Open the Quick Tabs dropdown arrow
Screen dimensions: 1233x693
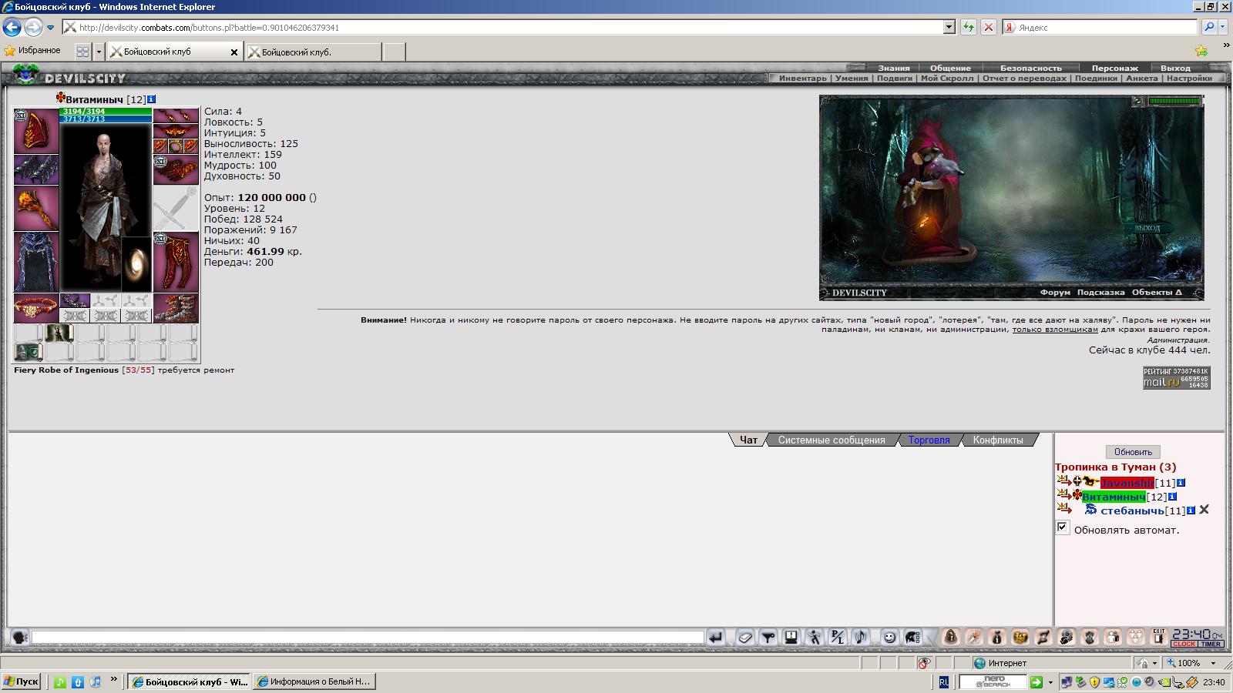[99, 52]
